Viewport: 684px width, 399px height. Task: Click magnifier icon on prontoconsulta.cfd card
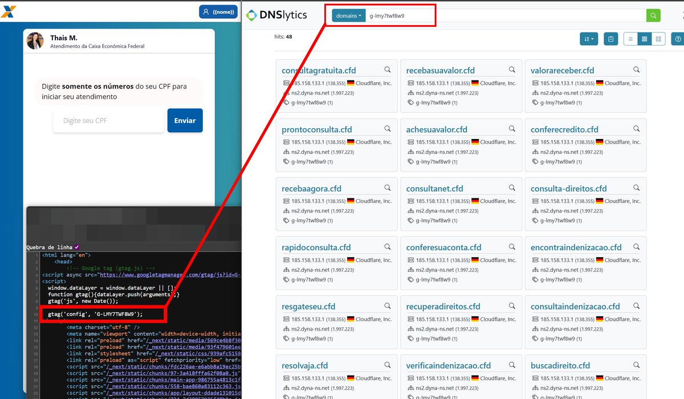[388, 129]
